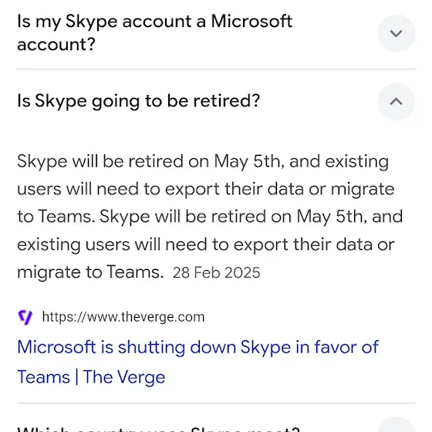
Task: Click the 'account?' second line of first question
Action: click(x=56, y=45)
